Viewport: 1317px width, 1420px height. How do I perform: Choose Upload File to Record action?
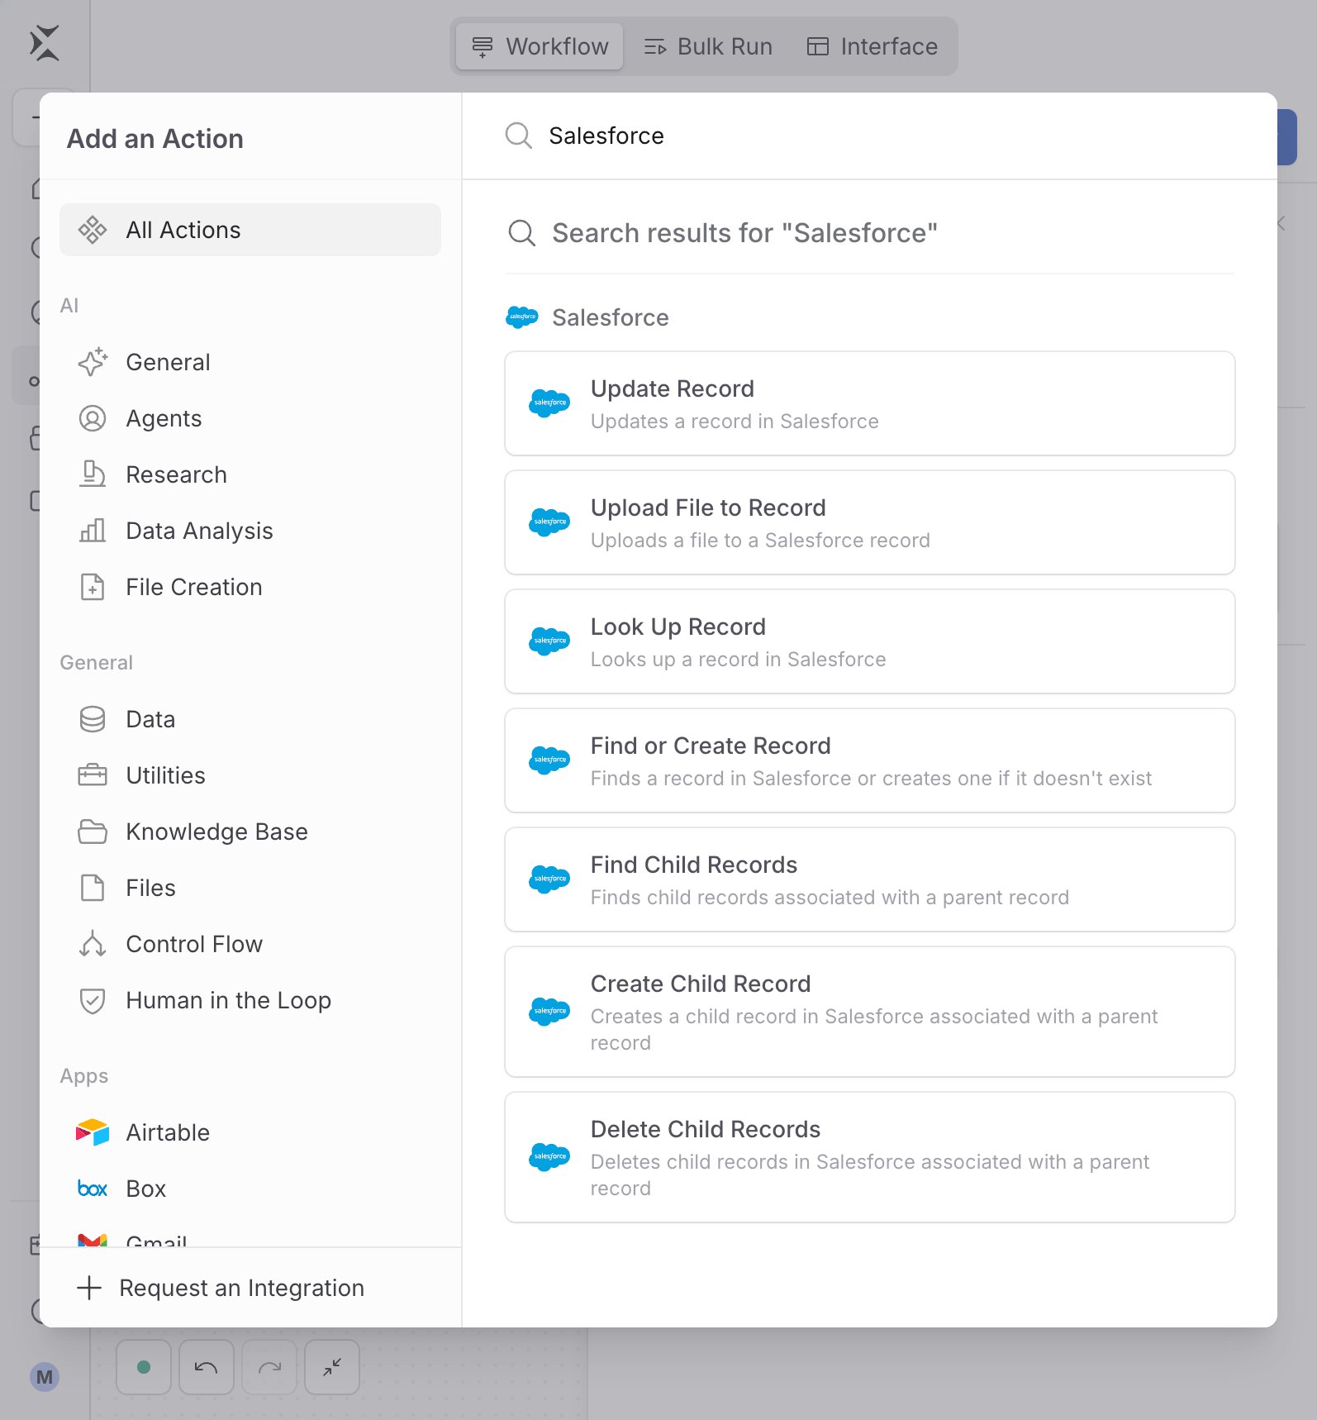pos(870,522)
